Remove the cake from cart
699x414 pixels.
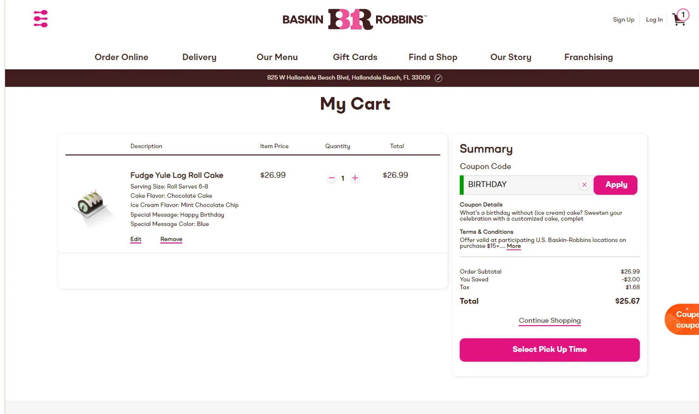tap(171, 239)
